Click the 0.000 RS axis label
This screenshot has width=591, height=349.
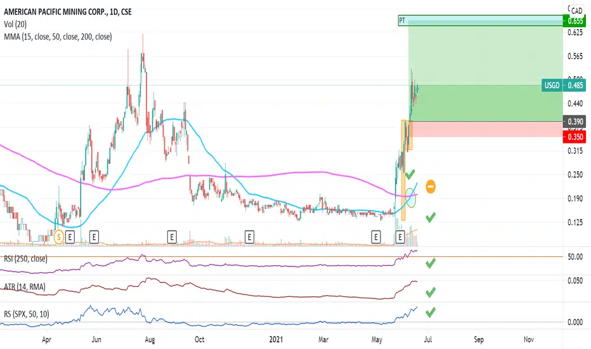(x=575, y=322)
